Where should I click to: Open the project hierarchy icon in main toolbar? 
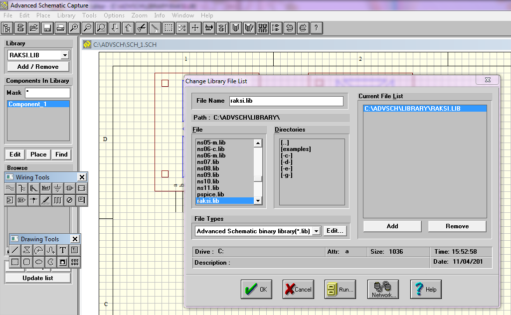pyautogui.click(x=7, y=28)
